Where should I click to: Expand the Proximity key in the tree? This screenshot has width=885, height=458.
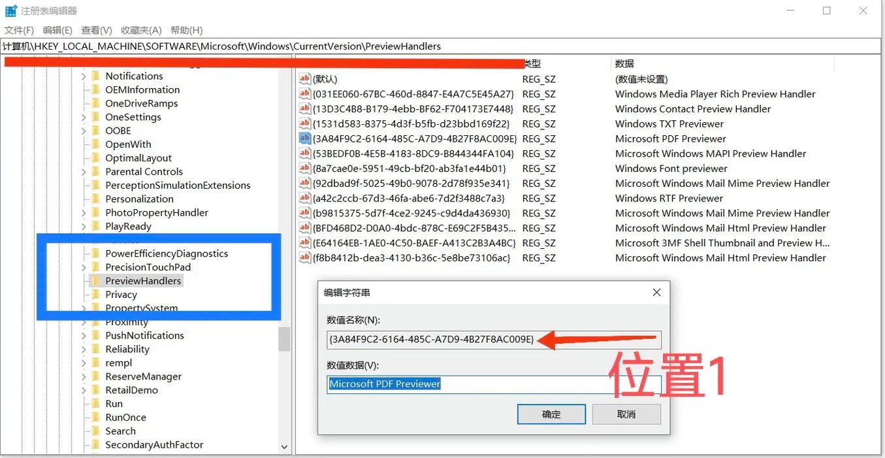point(84,321)
